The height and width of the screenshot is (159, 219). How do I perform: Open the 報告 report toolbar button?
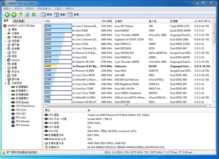(x=46, y=15)
